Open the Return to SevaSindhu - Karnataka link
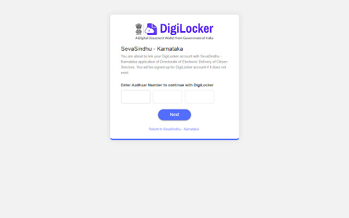 pyautogui.click(x=173, y=129)
